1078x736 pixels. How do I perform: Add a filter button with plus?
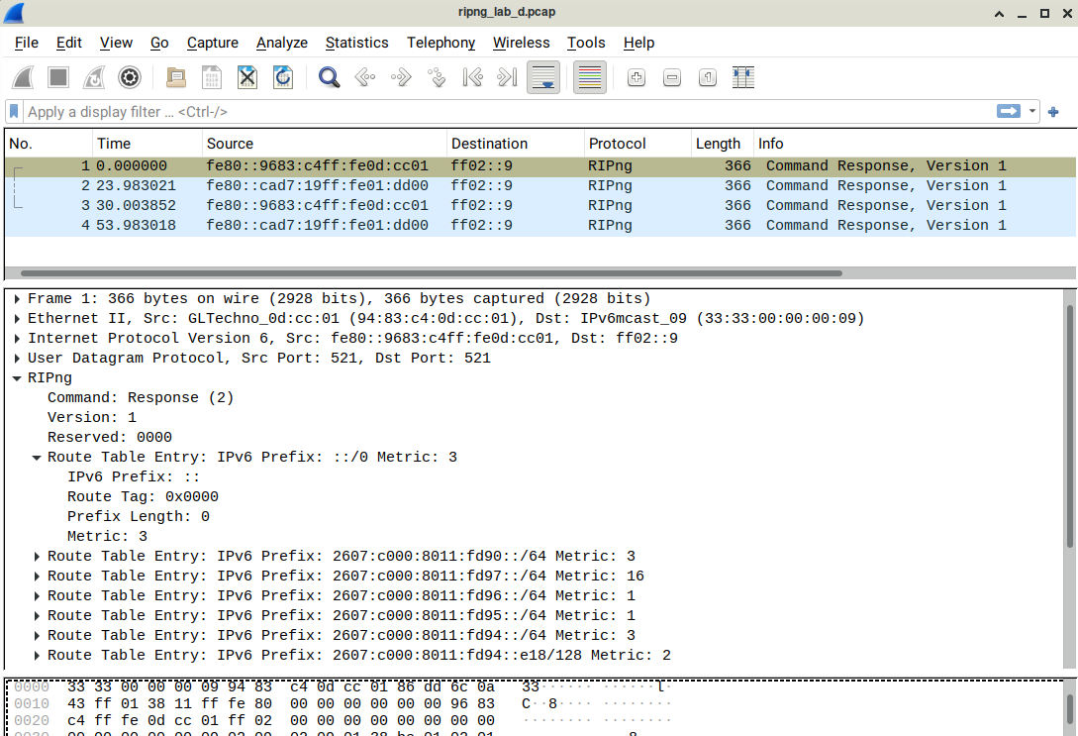[x=1053, y=112]
